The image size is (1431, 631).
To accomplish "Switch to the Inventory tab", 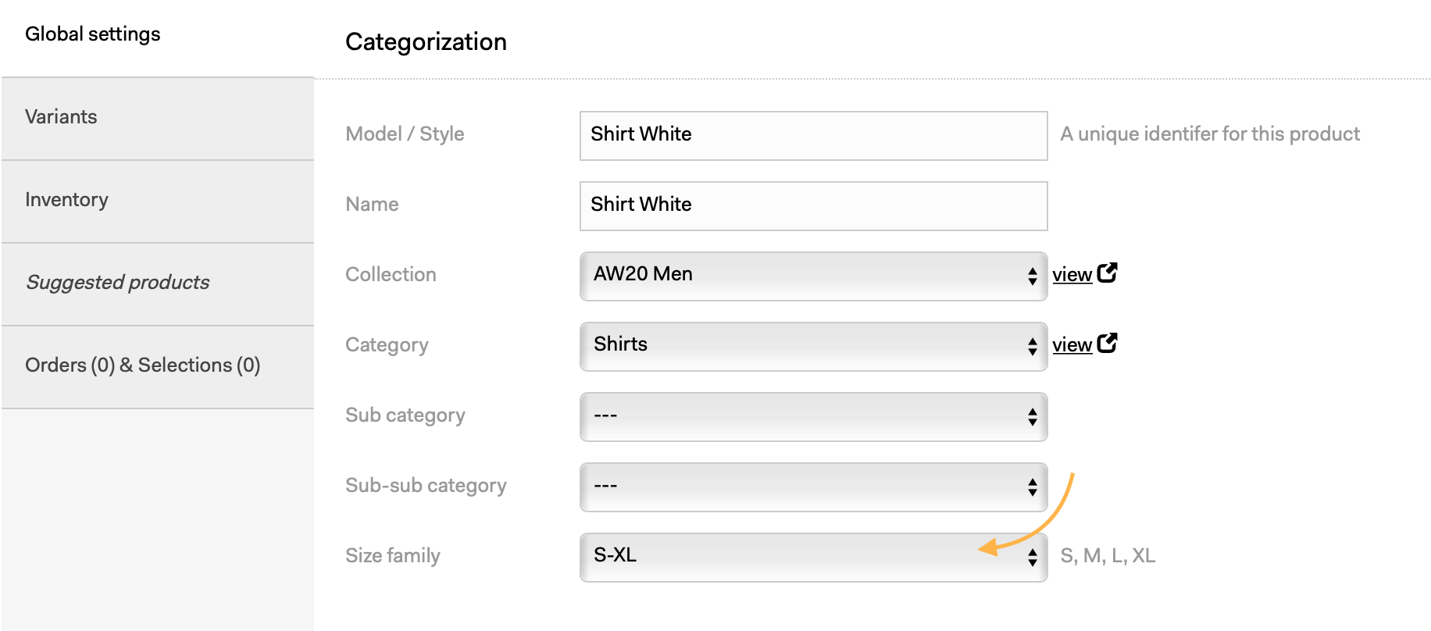I will coord(158,201).
